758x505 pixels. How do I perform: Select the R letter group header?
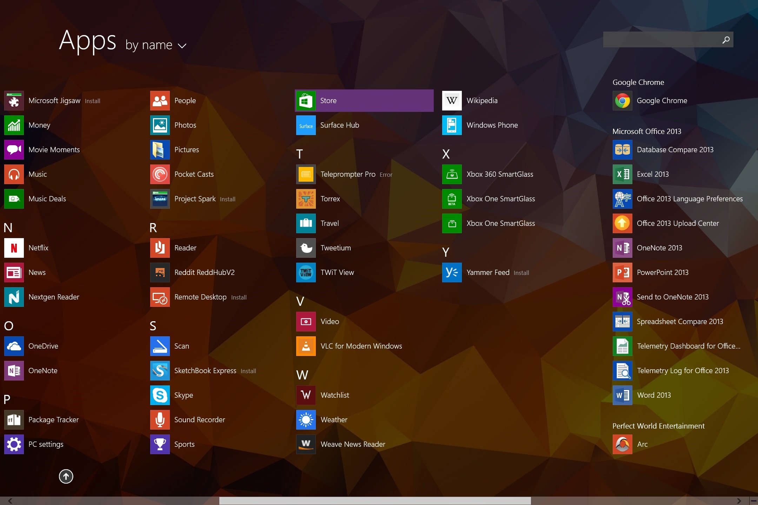pos(153,228)
